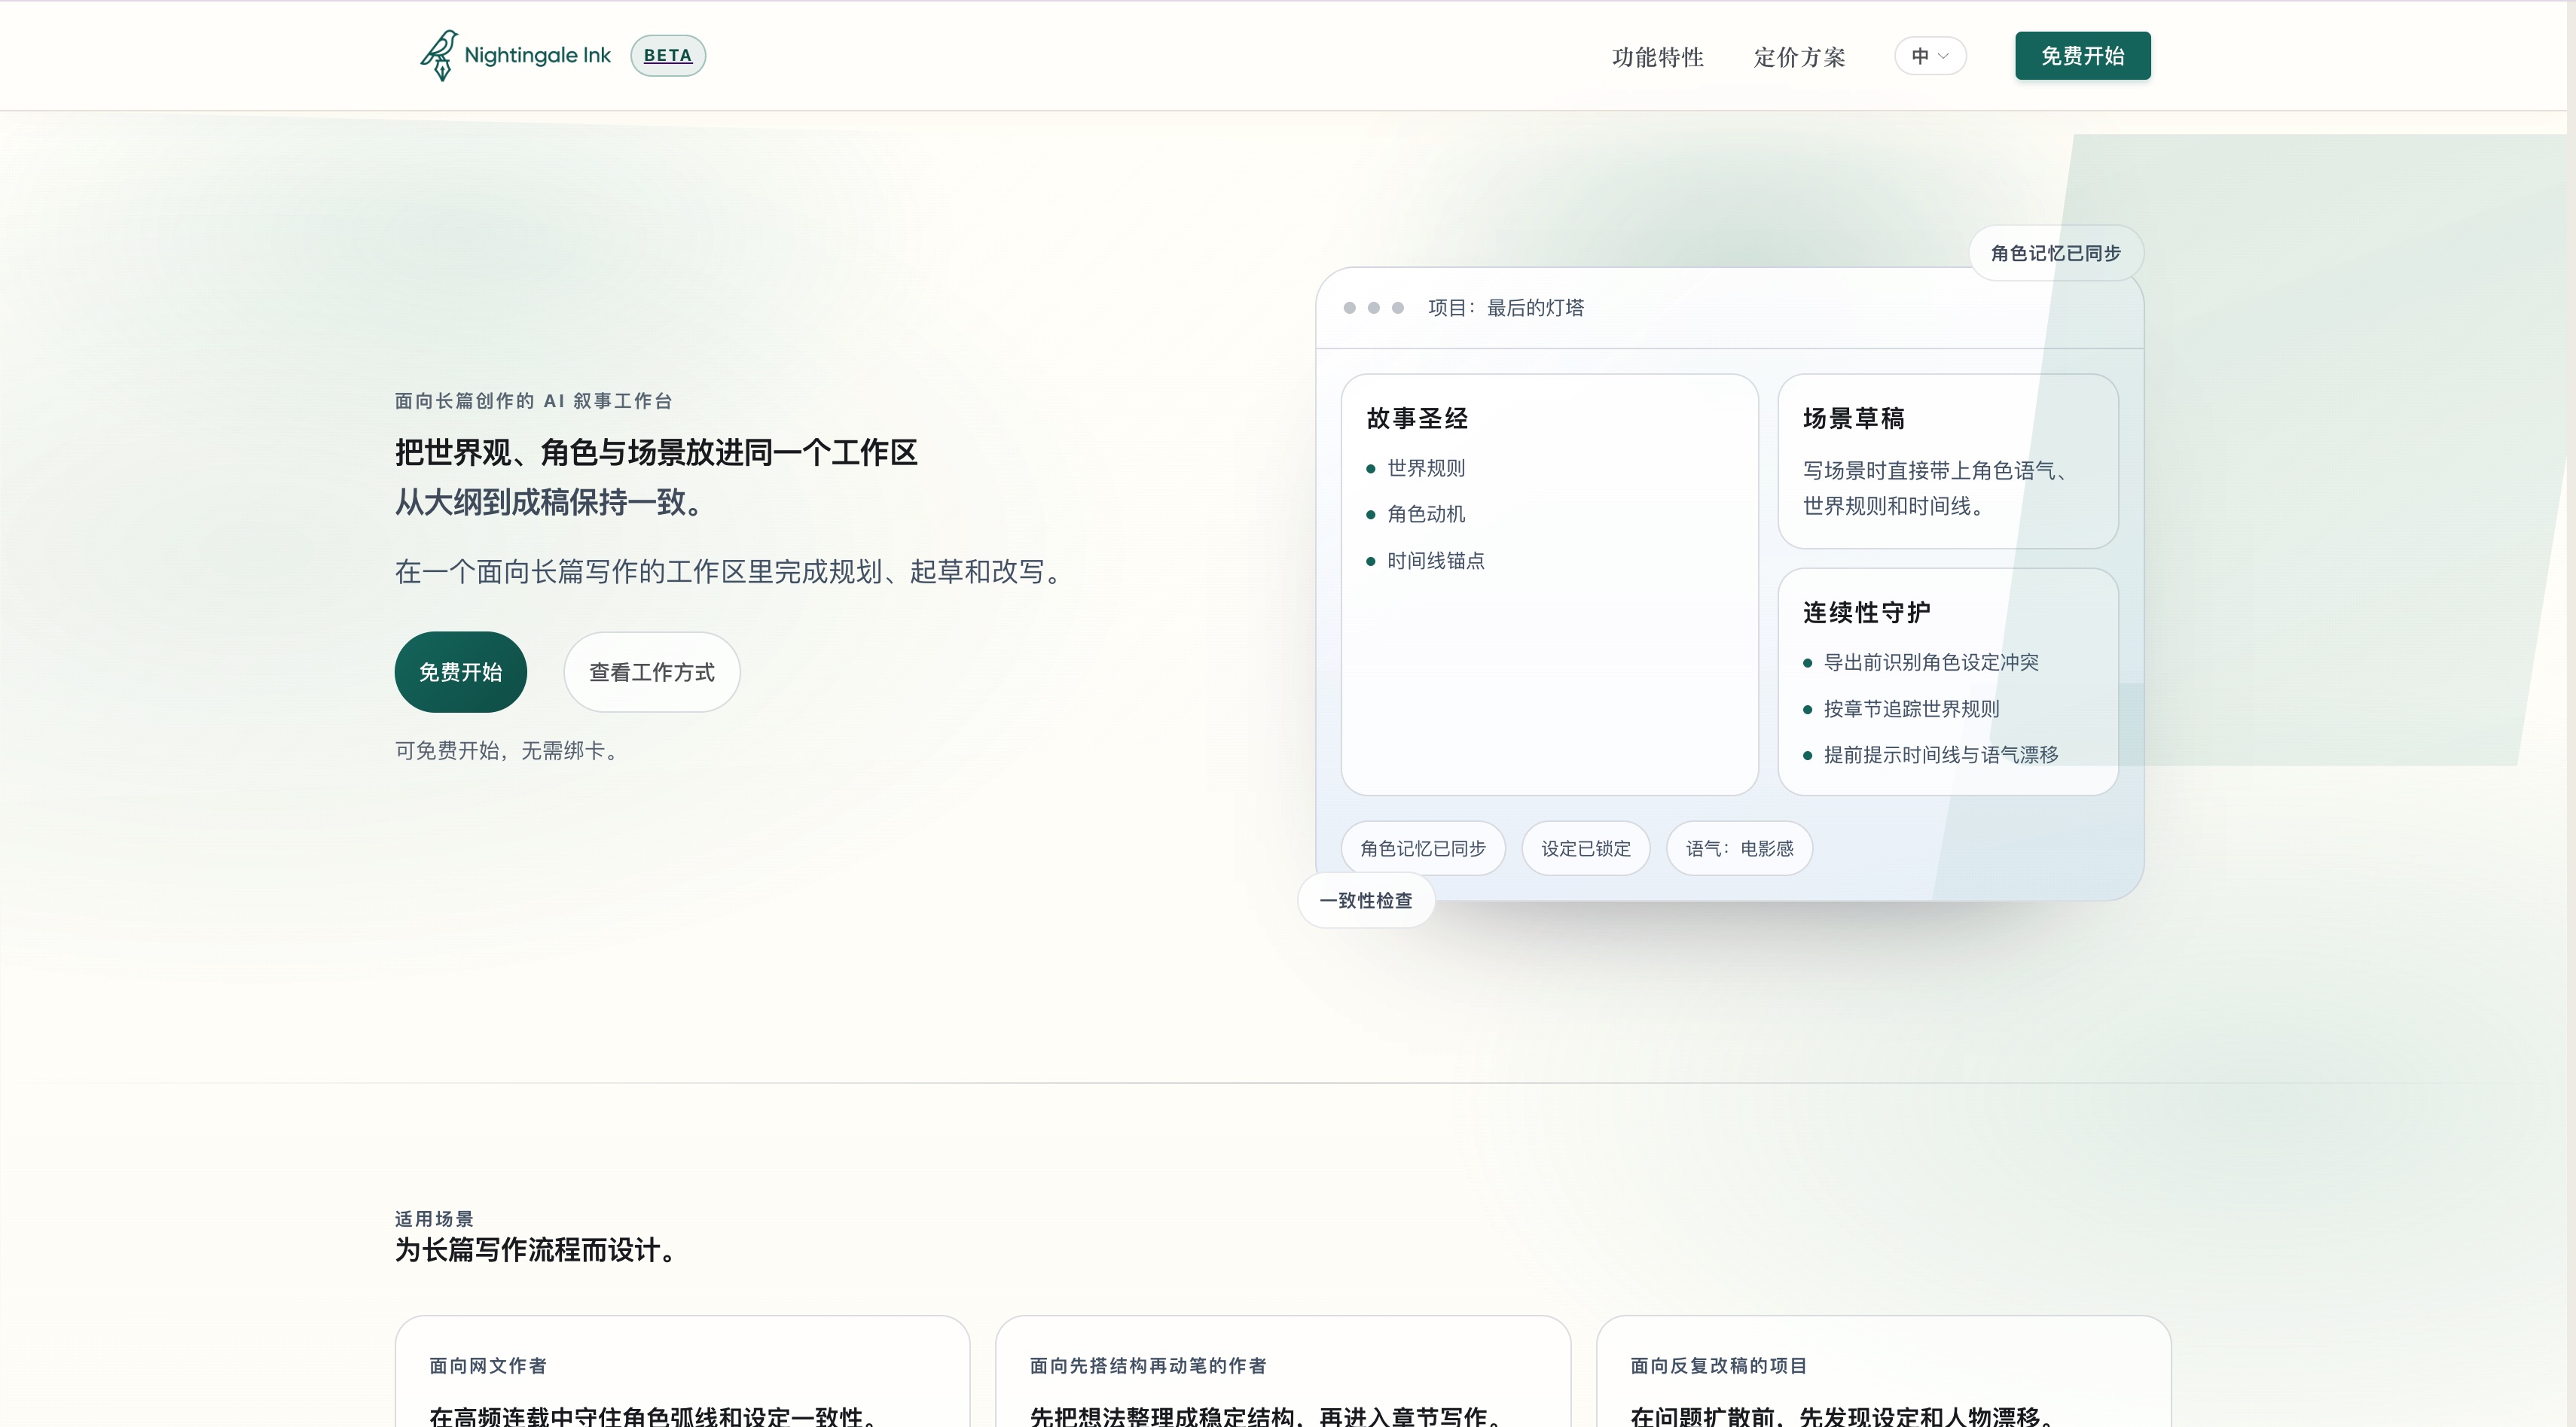Click the 语气：电影感 status chip

1738,847
